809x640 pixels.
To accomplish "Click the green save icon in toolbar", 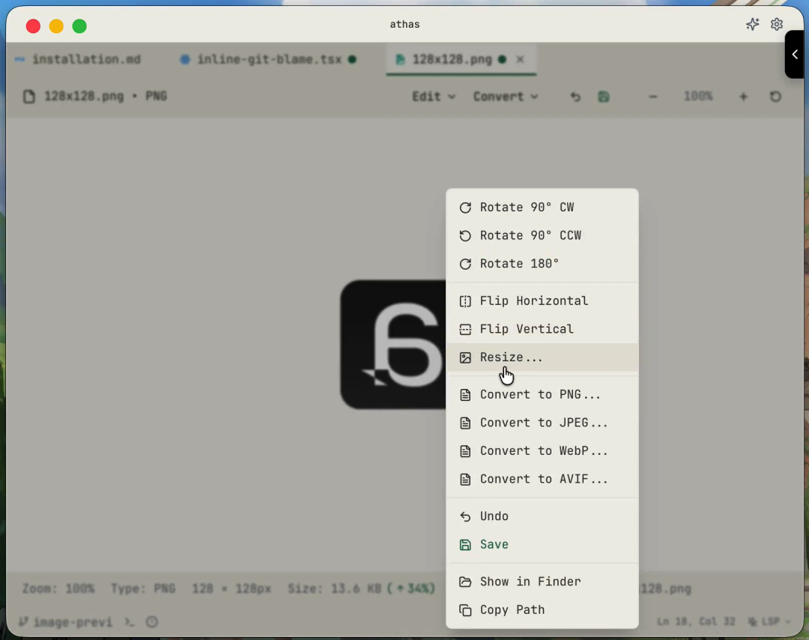I will tap(604, 97).
